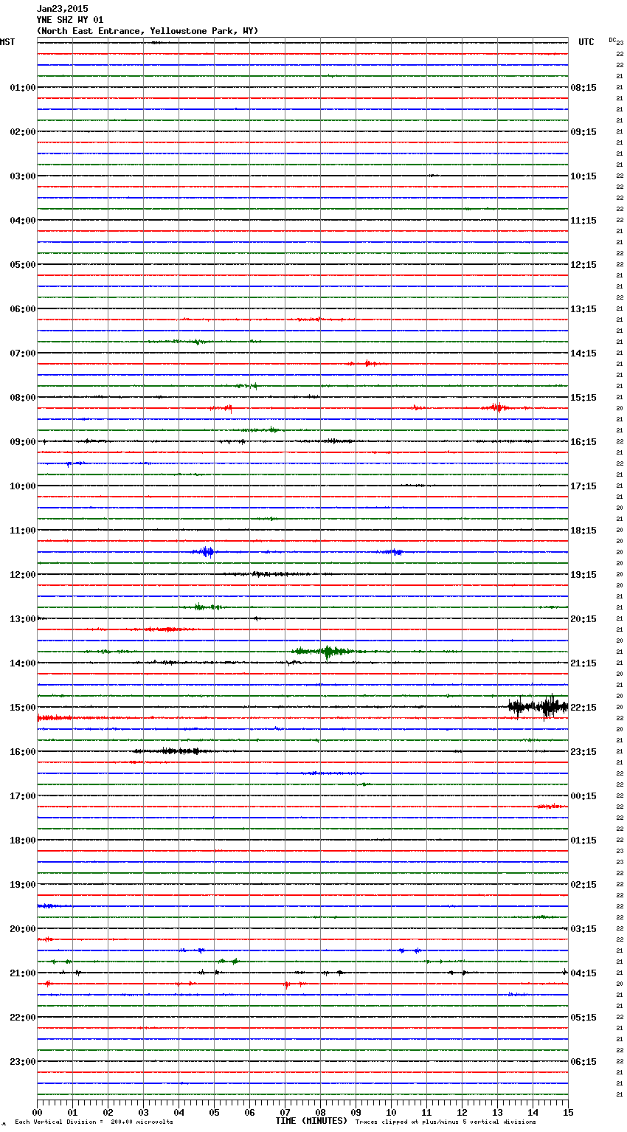Click minute 00 on the bottom axis
627x1132 pixels.
pyautogui.click(x=37, y=1112)
